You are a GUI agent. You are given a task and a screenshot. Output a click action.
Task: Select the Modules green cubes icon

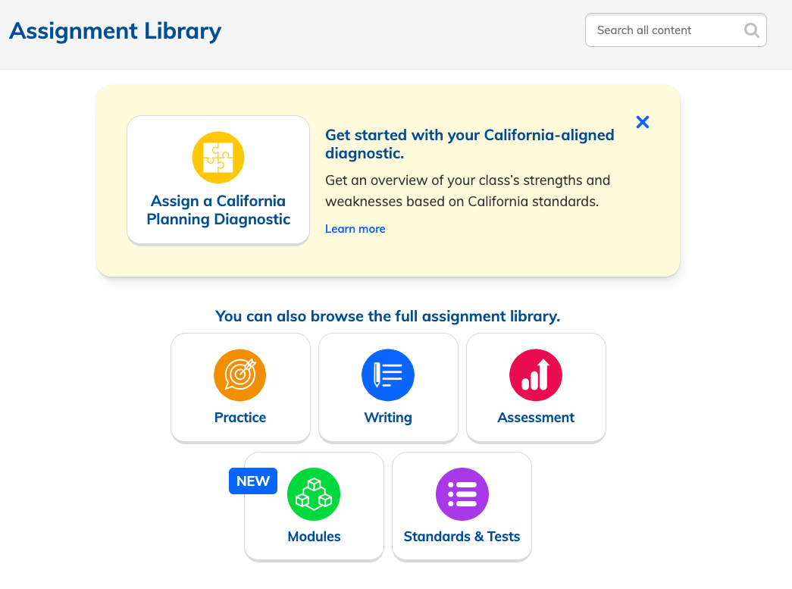coord(314,493)
